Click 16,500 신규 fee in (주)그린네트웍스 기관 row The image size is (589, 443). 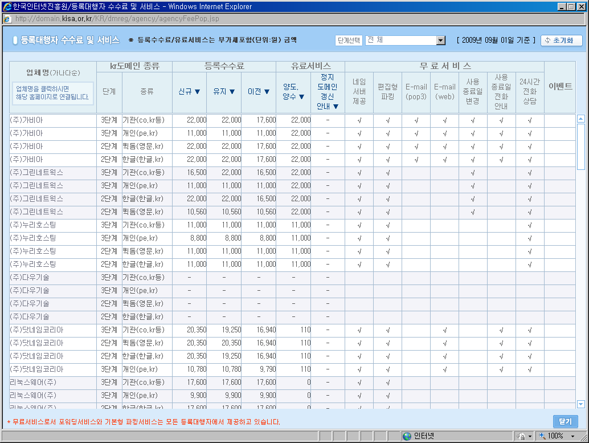(197, 173)
